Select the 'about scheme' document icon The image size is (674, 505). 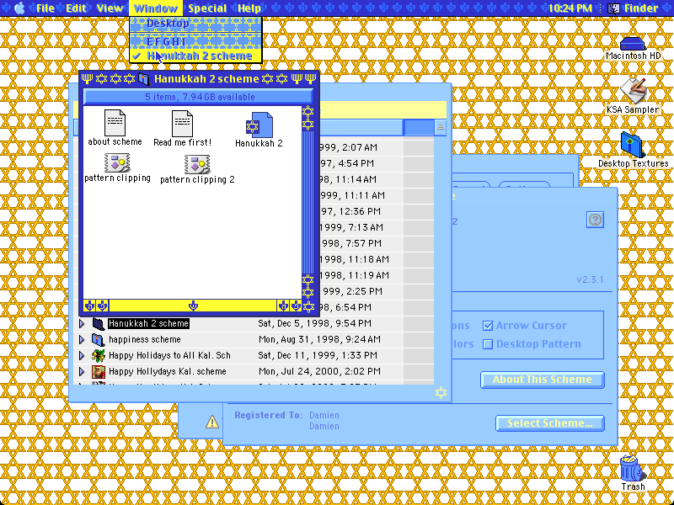coord(115,122)
